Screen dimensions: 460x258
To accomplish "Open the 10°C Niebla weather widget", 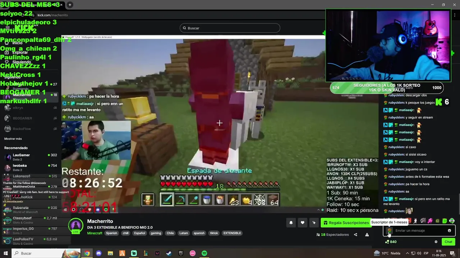I will pyautogui.click(x=387, y=253).
